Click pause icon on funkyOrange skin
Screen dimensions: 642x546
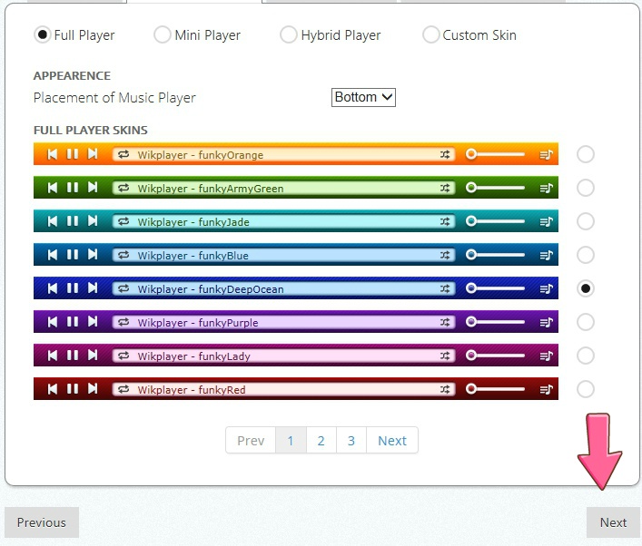coord(73,154)
